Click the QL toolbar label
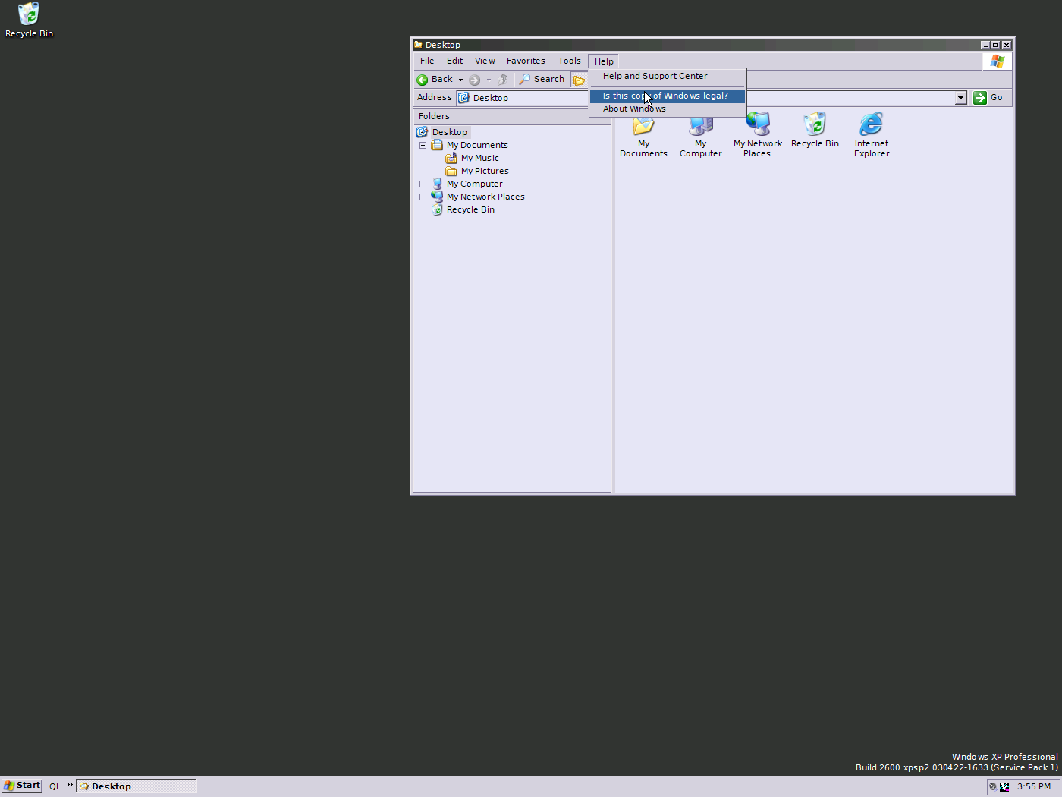This screenshot has height=797, width=1062. 55,786
